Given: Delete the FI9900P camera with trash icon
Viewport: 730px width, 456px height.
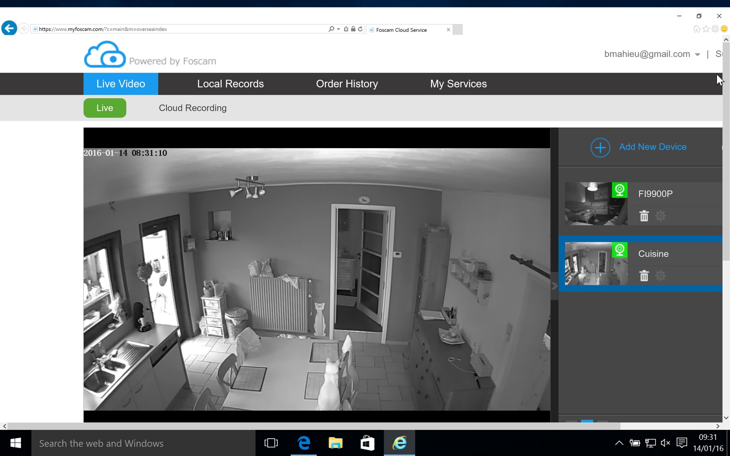Looking at the screenshot, I should 644,216.
